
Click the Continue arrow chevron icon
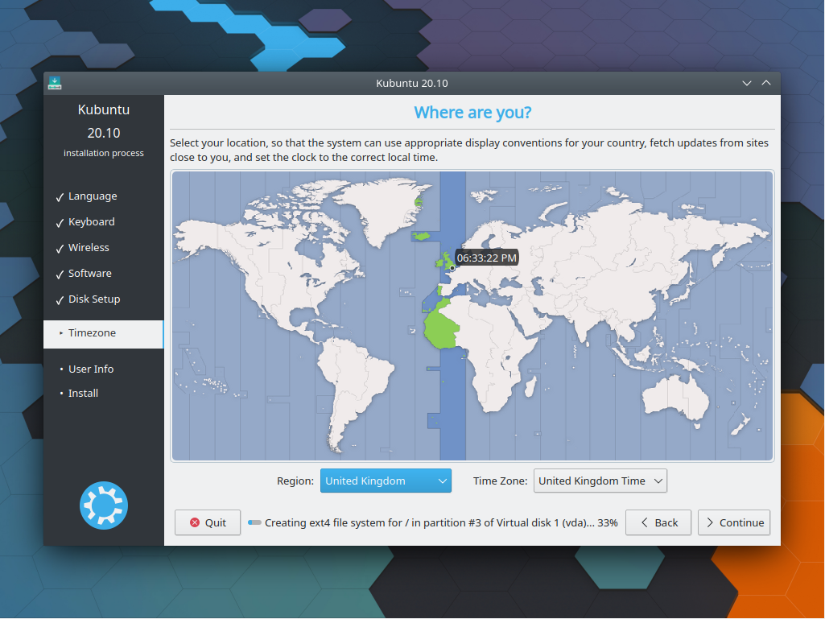pos(710,522)
